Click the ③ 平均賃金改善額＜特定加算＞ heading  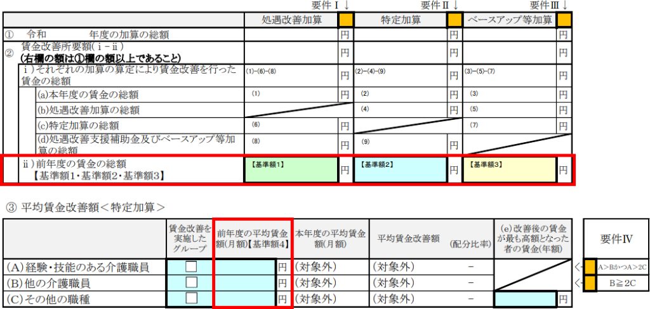pos(86,206)
